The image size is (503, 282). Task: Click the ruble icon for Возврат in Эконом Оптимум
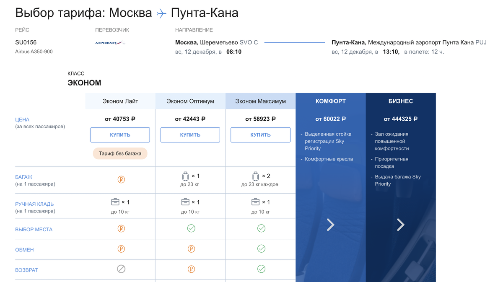point(190,270)
